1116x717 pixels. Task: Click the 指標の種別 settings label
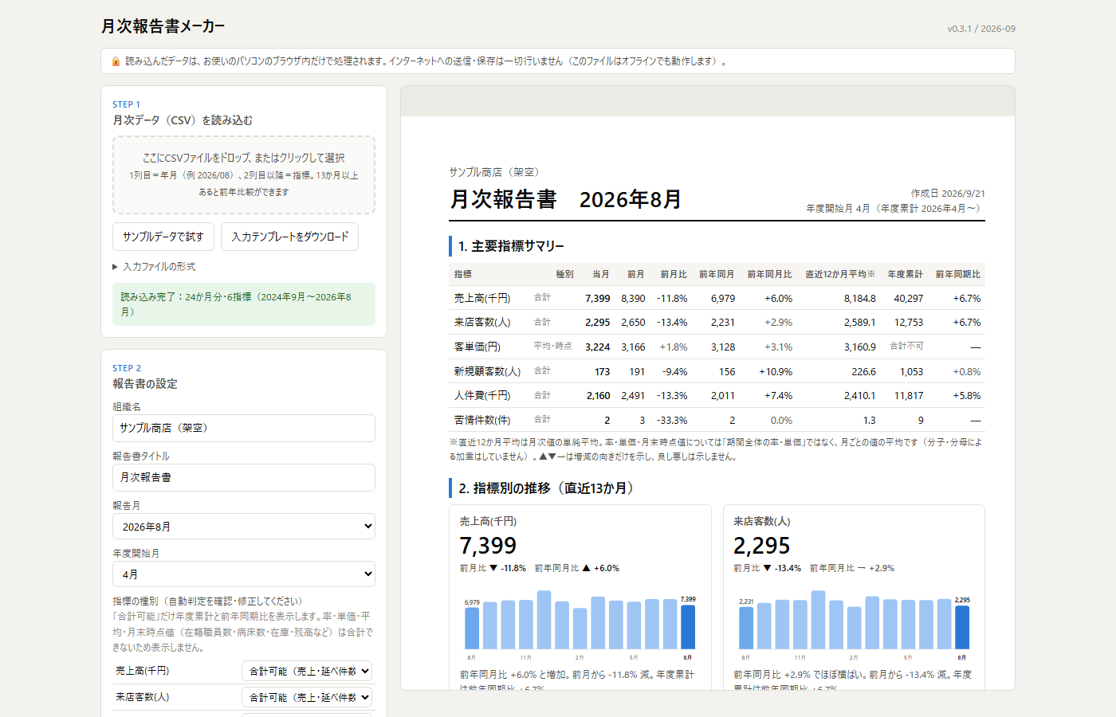tap(207, 601)
